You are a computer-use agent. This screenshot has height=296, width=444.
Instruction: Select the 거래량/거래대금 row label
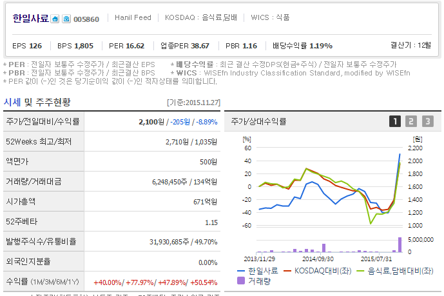34,182
